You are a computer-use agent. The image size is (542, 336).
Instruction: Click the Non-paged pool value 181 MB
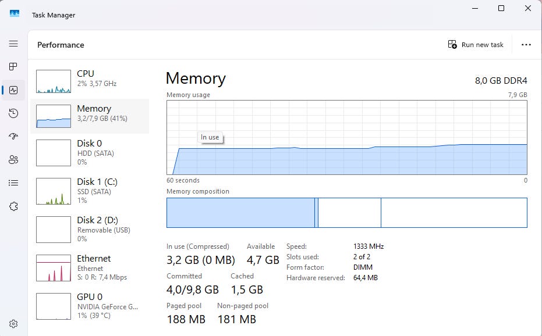coord(237,319)
